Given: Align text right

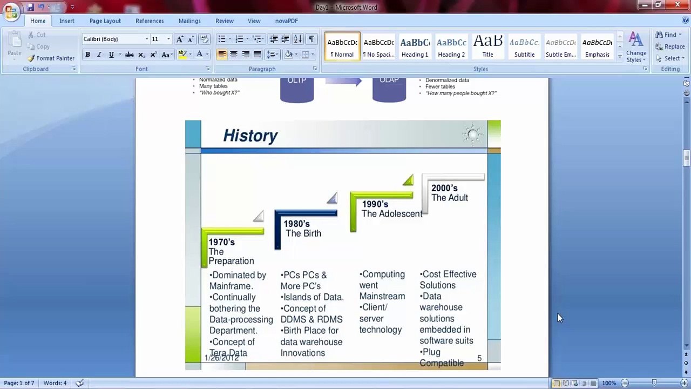Looking at the screenshot, I should (246, 55).
